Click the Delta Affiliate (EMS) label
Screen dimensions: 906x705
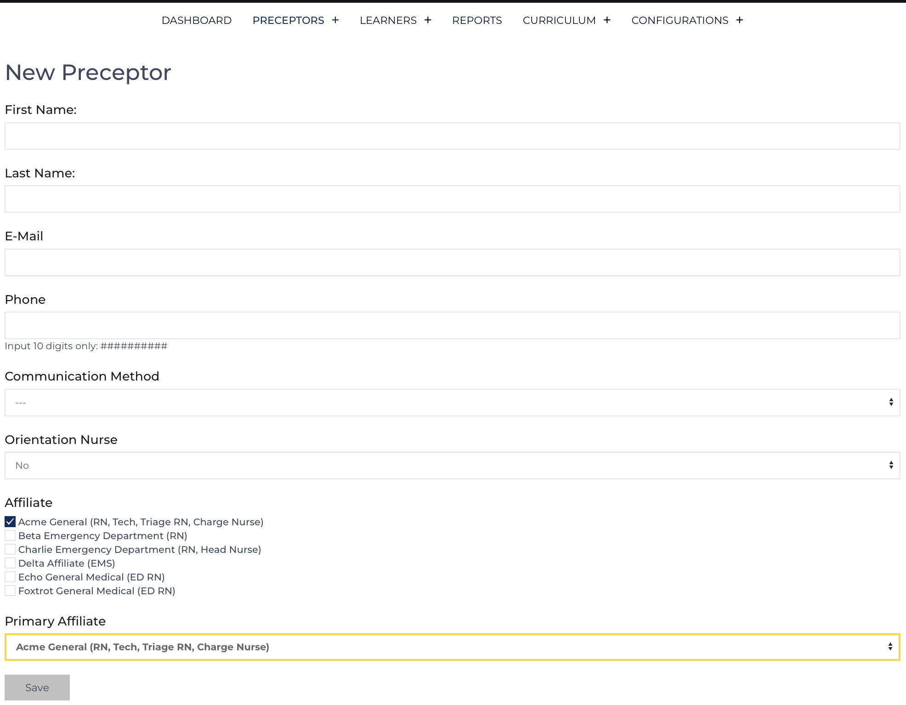(x=67, y=563)
